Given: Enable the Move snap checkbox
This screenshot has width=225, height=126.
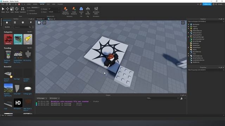Looking at the screenshot, I should tap(42, 12).
